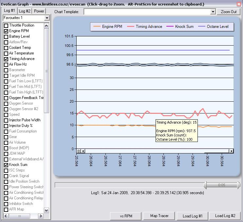
Task: Switch to the Log #2 tab
Action: pos(25,11)
